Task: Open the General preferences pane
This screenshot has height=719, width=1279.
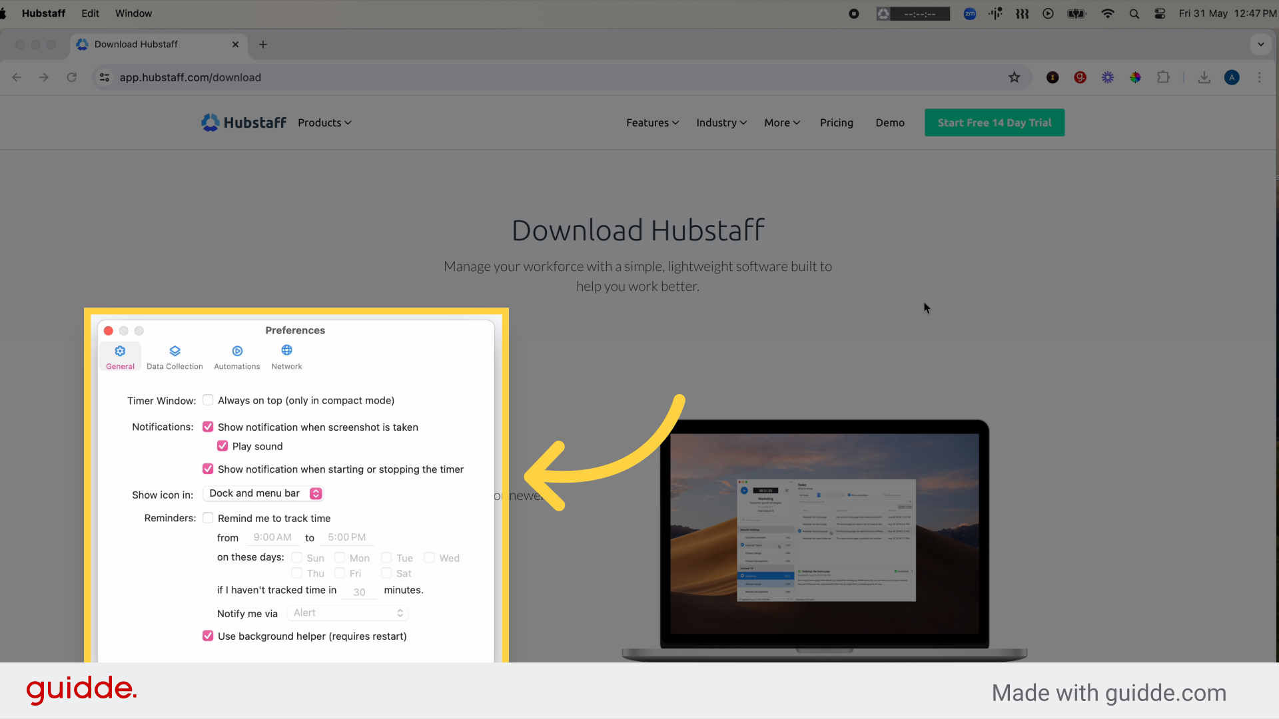Action: pos(120,356)
